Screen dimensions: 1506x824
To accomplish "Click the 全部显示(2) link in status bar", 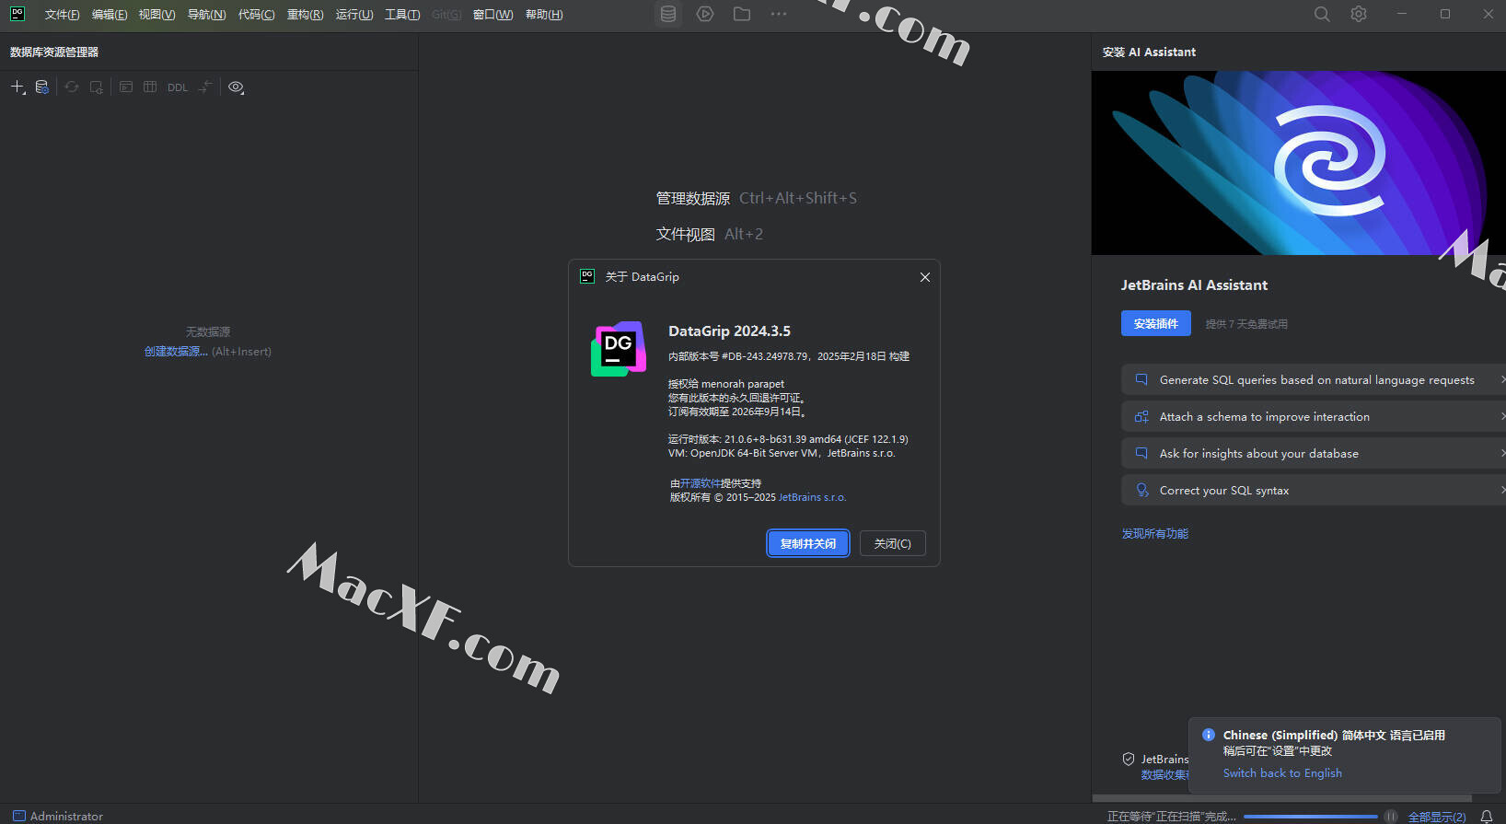I will 1437,817.
